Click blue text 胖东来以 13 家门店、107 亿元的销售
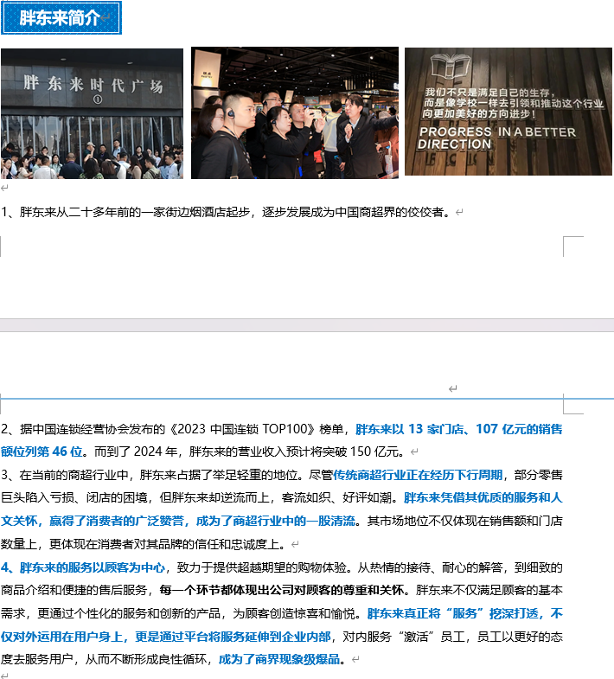The image size is (614, 679). point(459,429)
